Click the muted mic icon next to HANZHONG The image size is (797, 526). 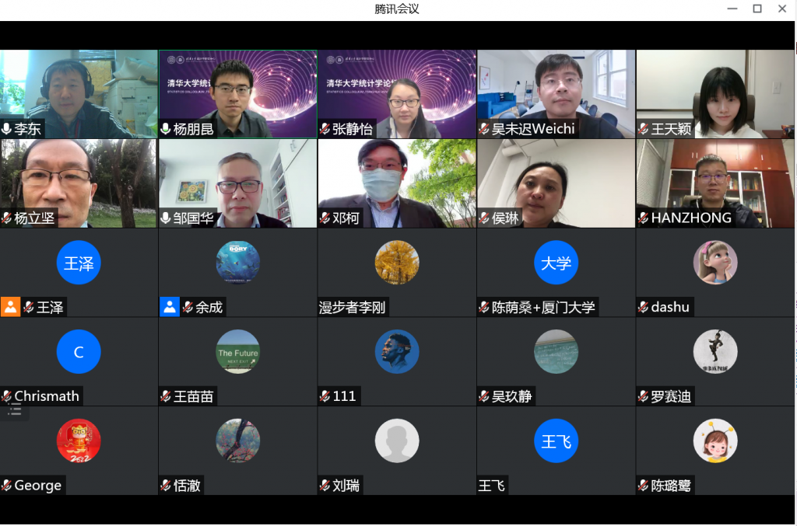(x=643, y=218)
